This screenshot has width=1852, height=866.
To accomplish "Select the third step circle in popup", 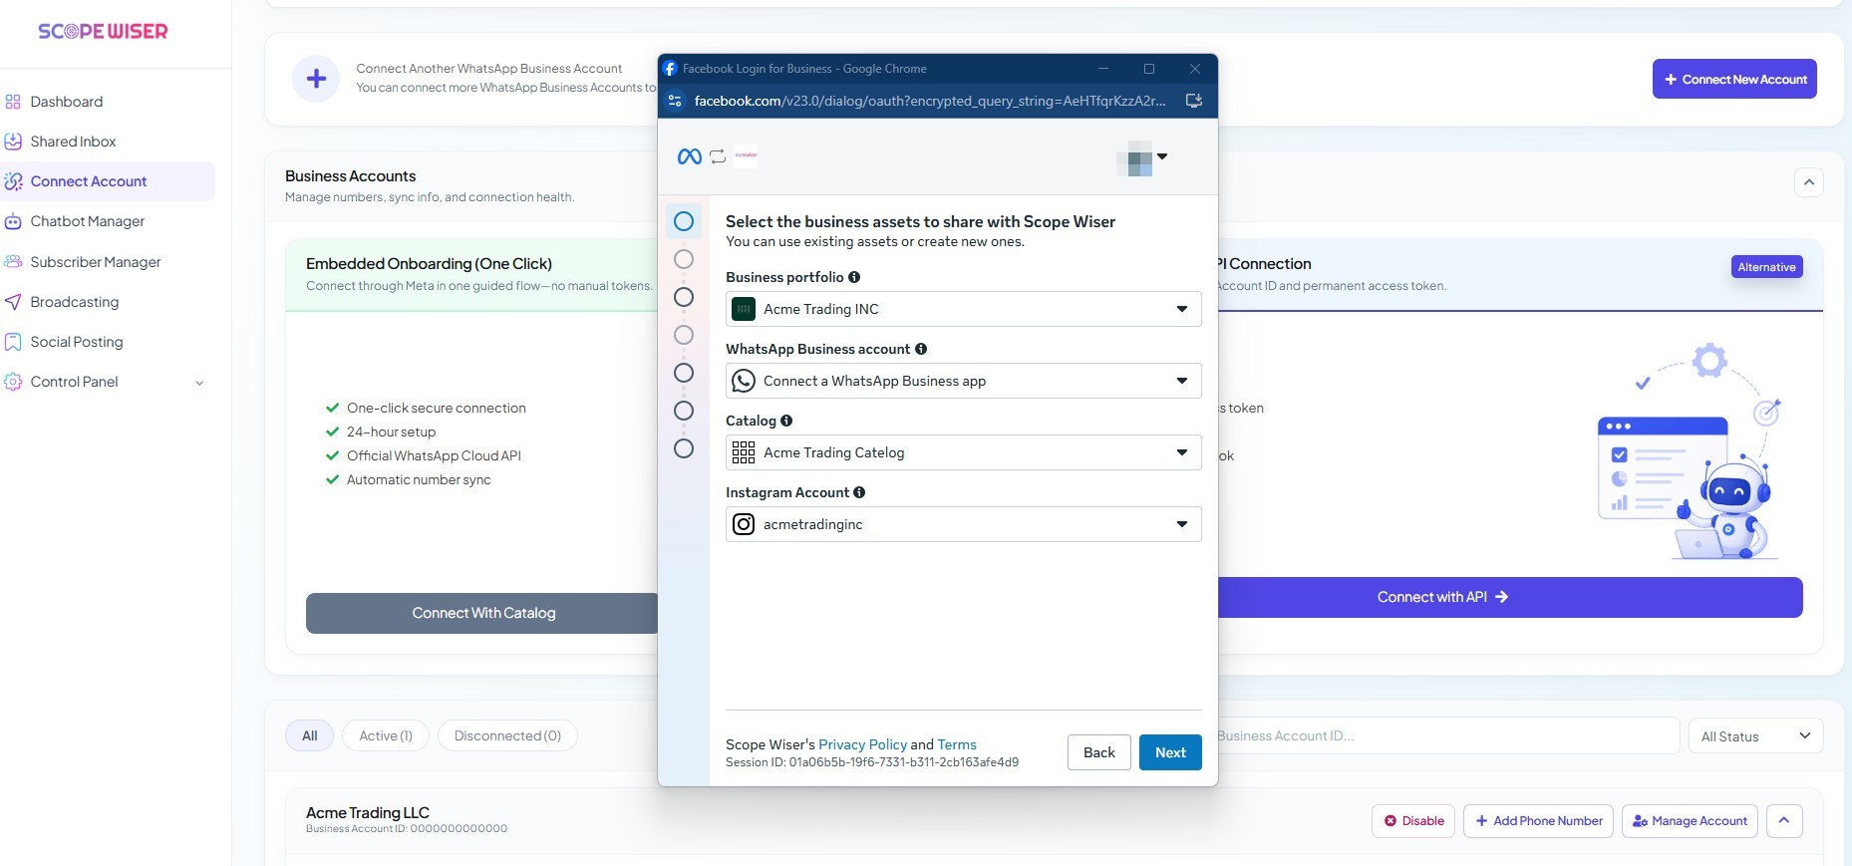I will tap(684, 297).
